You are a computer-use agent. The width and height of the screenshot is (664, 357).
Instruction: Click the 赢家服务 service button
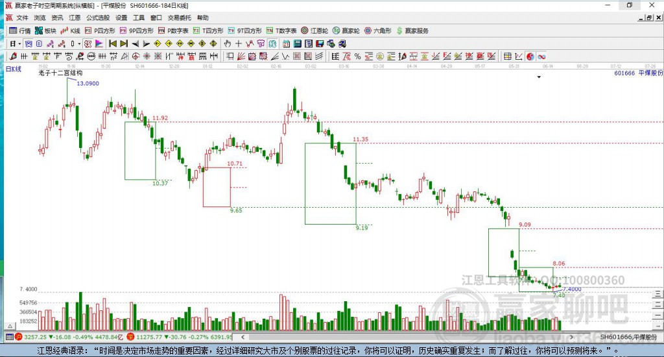(x=412, y=31)
